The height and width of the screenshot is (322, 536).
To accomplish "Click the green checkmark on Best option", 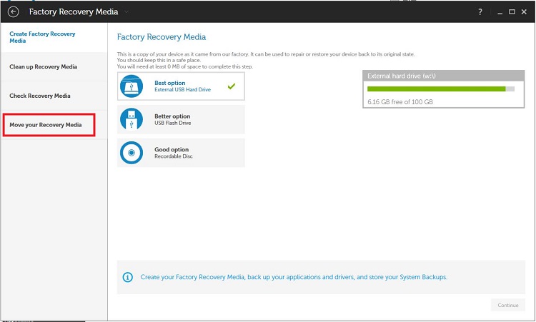I will pyautogui.click(x=232, y=86).
